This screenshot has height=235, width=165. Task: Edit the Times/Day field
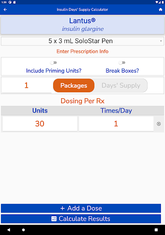[116, 123]
